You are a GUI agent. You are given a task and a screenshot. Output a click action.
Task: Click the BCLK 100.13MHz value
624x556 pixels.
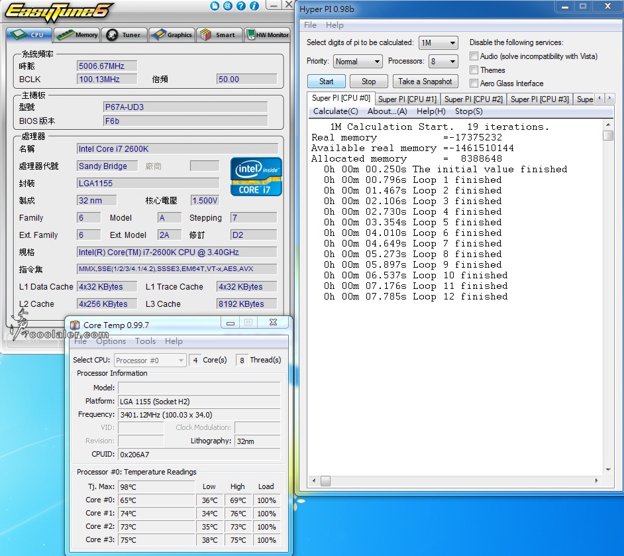[107, 80]
